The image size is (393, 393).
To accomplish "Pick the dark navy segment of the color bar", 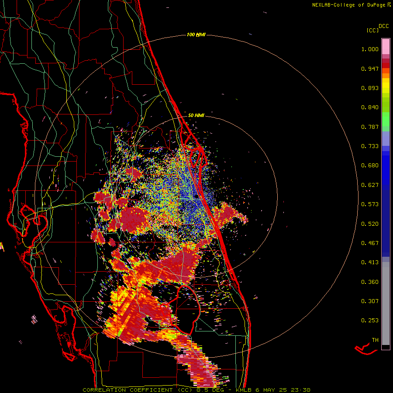I will (x=386, y=223).
